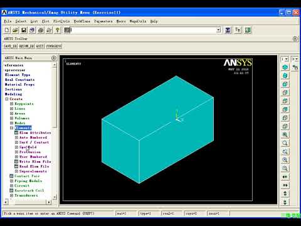Click the Reset Picking toolbar icon

[238, 30]
